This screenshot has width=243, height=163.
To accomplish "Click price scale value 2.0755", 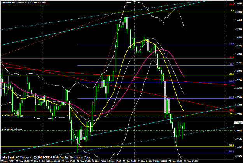I will 238,54.
